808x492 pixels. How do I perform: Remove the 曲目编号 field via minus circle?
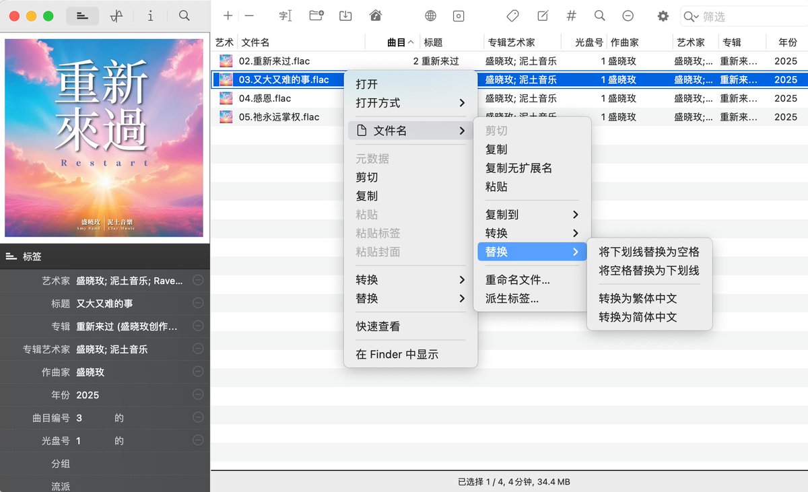coord(198,417)
